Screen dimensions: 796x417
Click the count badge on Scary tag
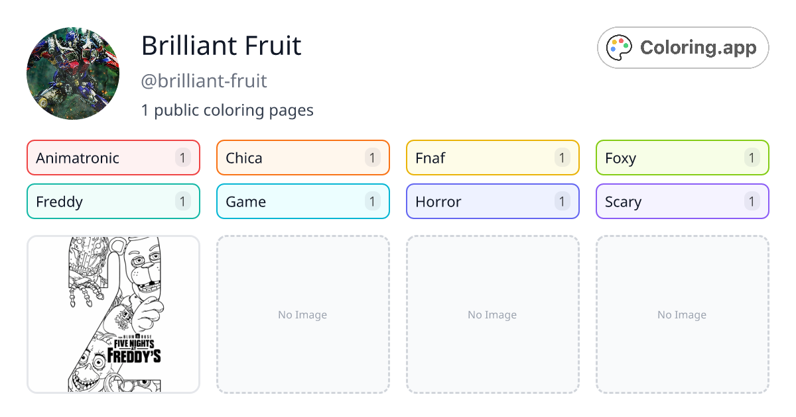click(752, 201)
